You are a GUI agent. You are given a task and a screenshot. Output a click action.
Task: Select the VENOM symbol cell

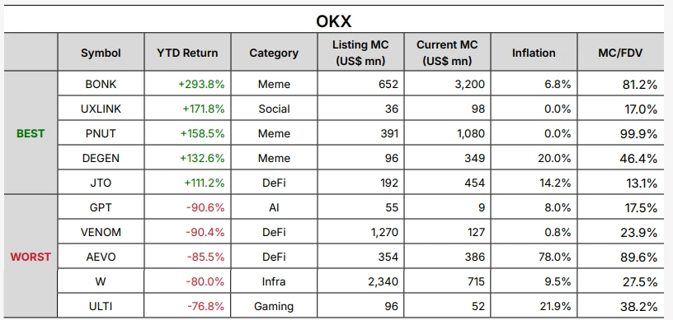[x=101, y=232]
